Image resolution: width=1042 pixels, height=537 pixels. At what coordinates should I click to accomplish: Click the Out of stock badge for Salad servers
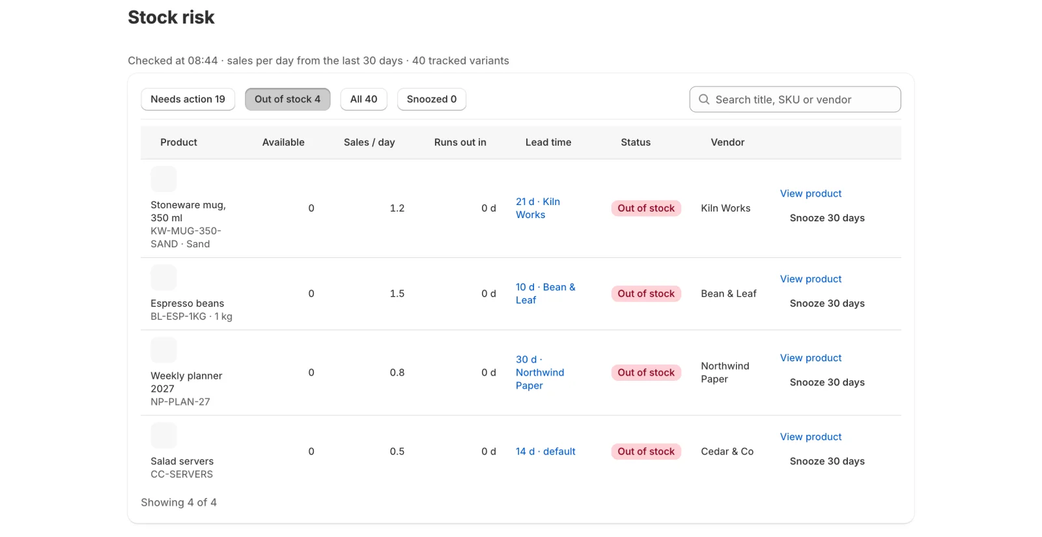tap(646, 451)
